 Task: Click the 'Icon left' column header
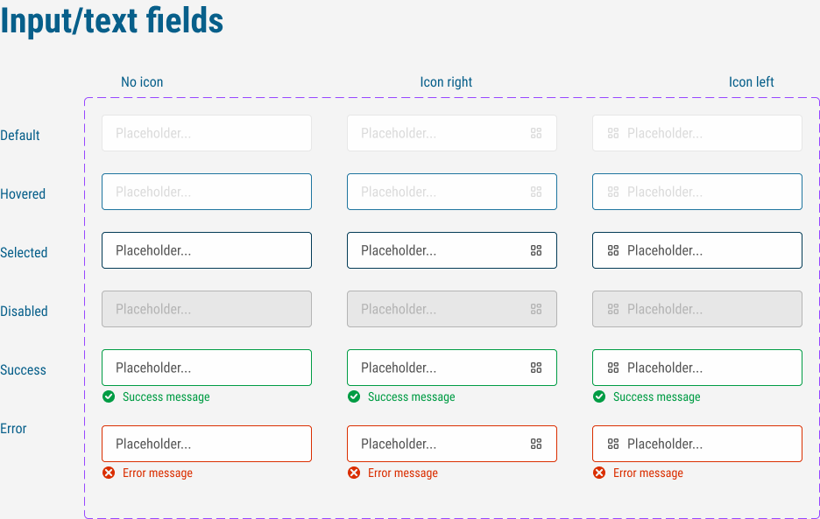pyautogui.click(x=752, y=82)
